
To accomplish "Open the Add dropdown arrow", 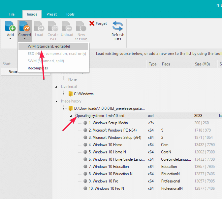I will (10, 39).
